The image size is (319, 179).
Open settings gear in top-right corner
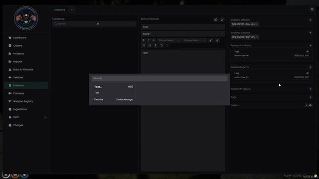pyautogui.click(x=312, y=9)
